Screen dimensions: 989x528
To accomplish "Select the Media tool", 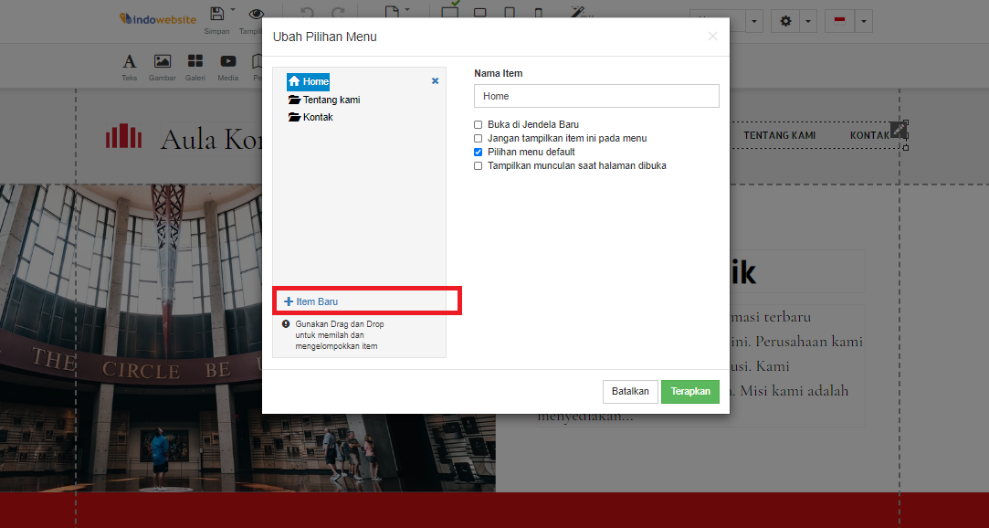I will [227, 64].
